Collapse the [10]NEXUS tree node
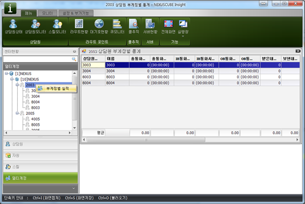This screenshot has width=305, height=204. tap(12, 79)
